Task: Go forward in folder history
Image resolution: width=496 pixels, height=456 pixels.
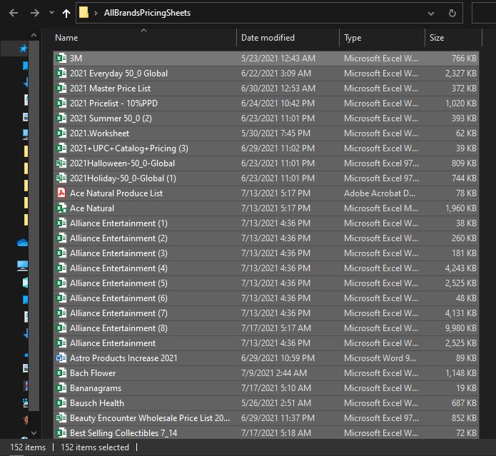Action: (34, 13)
